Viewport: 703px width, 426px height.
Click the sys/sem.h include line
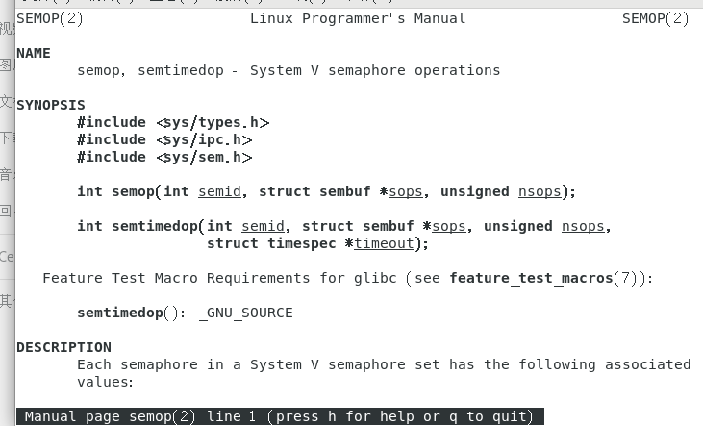pos(164,158)
